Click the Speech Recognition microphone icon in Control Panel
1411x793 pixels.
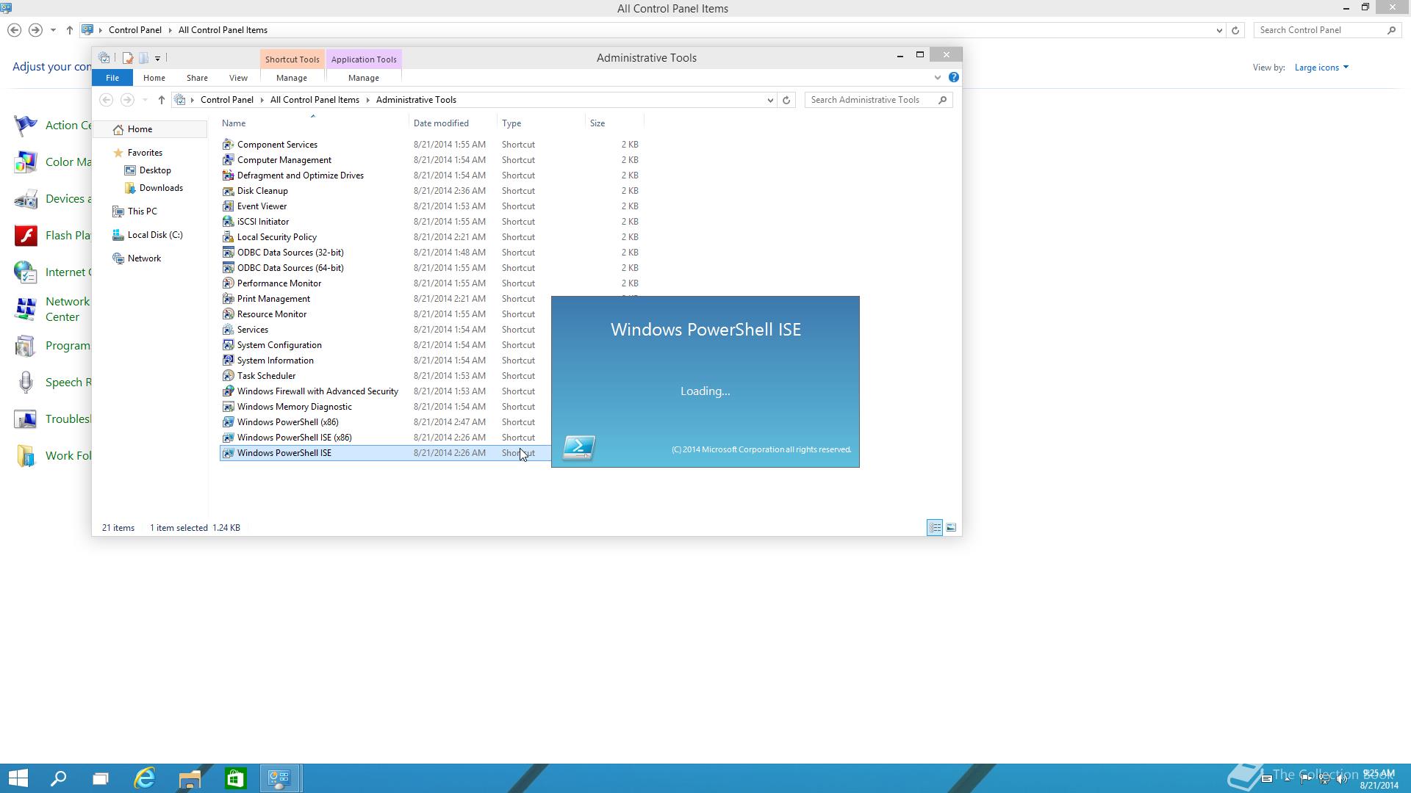coord(26,383)
